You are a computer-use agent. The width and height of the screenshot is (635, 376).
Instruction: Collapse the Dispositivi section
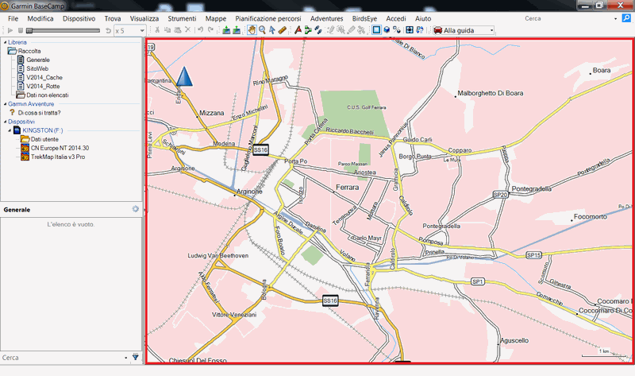6,122
